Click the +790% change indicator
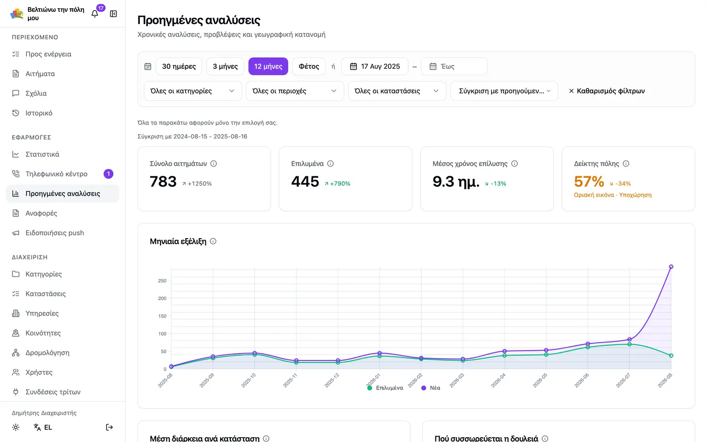The image size is (707, 442). pyautogui.click(x=337, y=184)
